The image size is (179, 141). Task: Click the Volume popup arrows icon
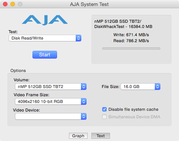pos(84,87)
